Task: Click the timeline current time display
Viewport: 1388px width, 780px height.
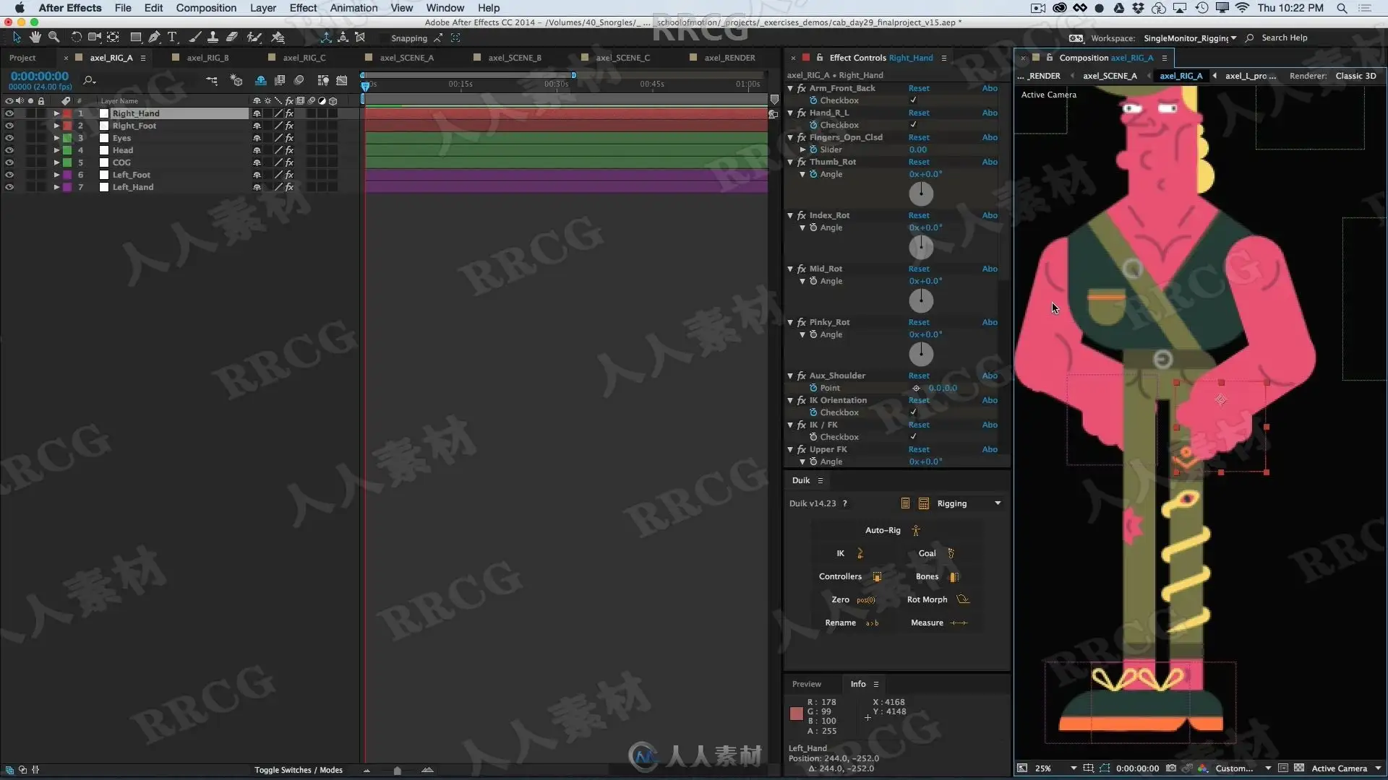Action: coord(40,76)
